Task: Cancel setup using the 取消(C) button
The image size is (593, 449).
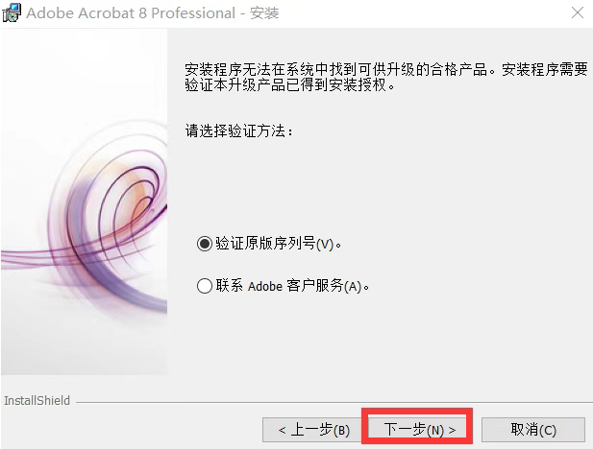Action: (x=533, y=430)
